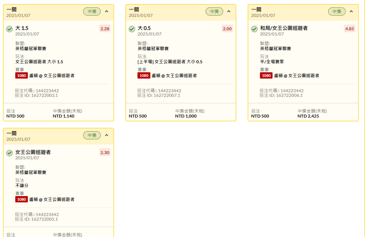365x237 pixels.
Task: Click 中獎 badge on the 不讓分 card
Action: pyautogui.click(x=92, y=135)
